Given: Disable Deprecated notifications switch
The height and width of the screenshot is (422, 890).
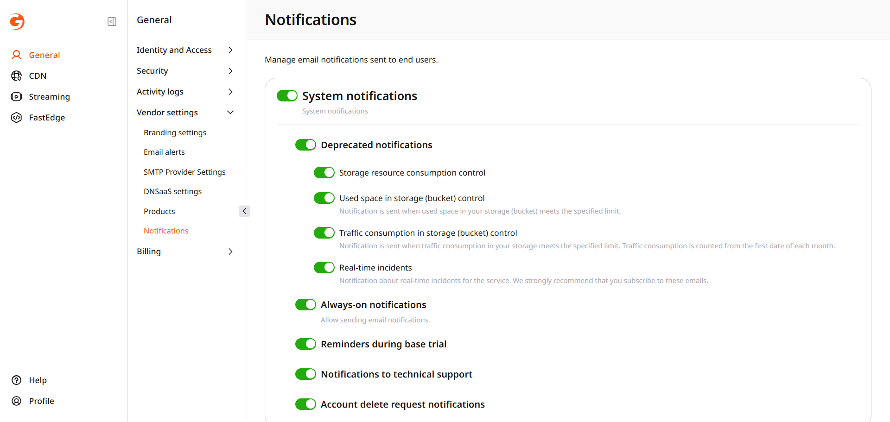Looking at the screenshot, I should click(305, 145).
